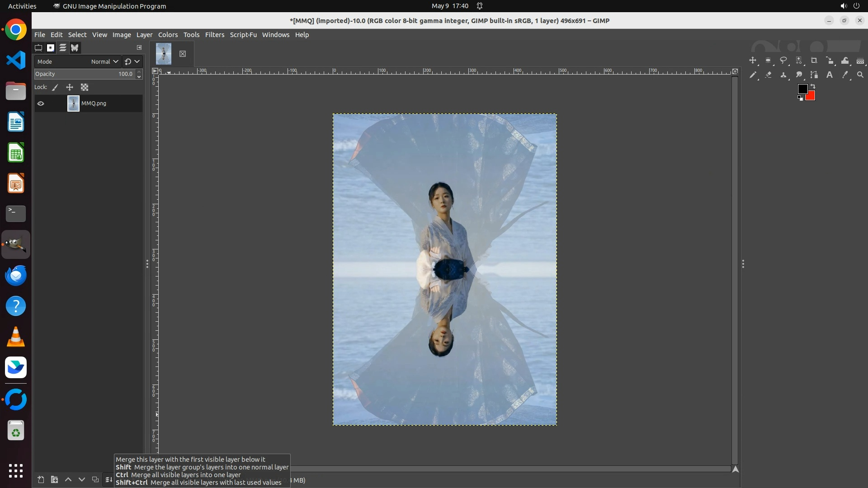Toggle lock pixels brush icon
The width and height of the screenshot is (868, 488).
point(55,87)
